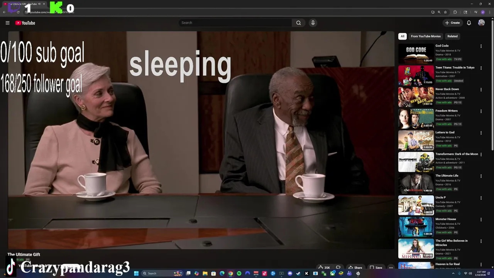Image resolution: width=494 pixels, height=278 pixels.
Task: Open the YouTube hamburger guide menu
Action: coord(7,23)
